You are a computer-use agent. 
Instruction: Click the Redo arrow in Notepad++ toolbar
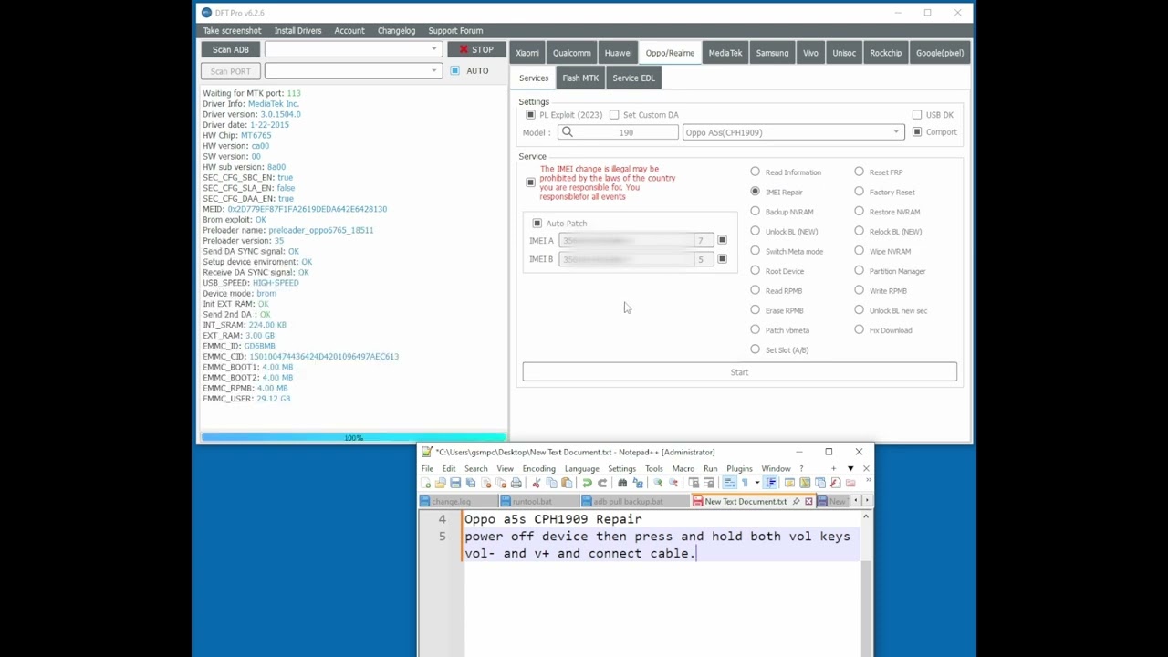(x=602, y=483)
